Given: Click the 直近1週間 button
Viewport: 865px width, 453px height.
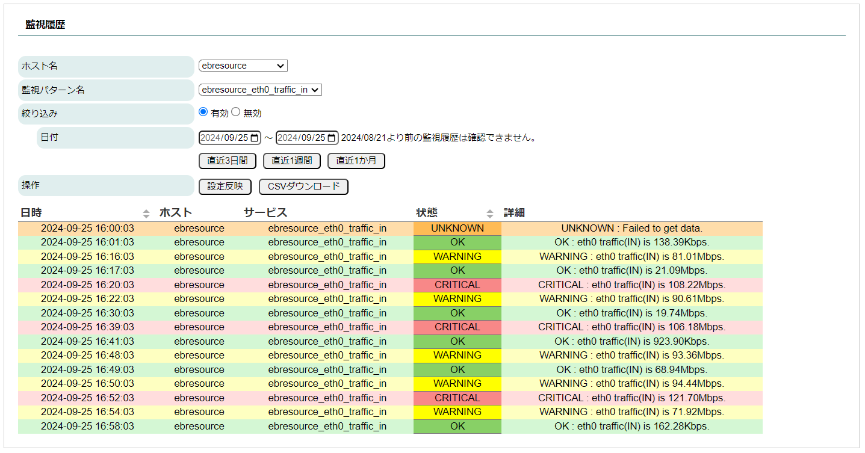Looking at the screenshot, I should (292, 161).
